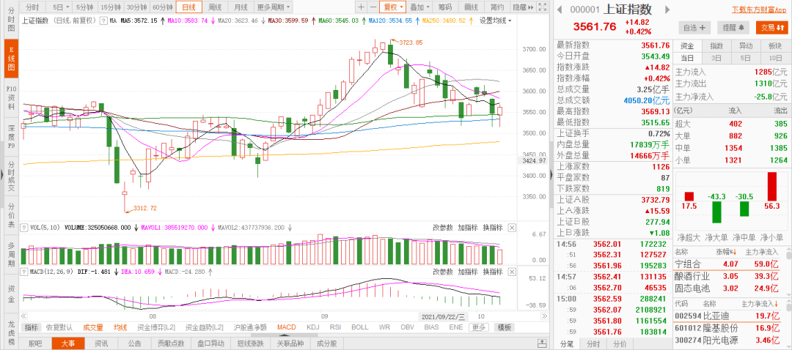Toggle the 成交量 volume indicator
This screenshot has width=792, height=350.
click(x=93, y=327)
